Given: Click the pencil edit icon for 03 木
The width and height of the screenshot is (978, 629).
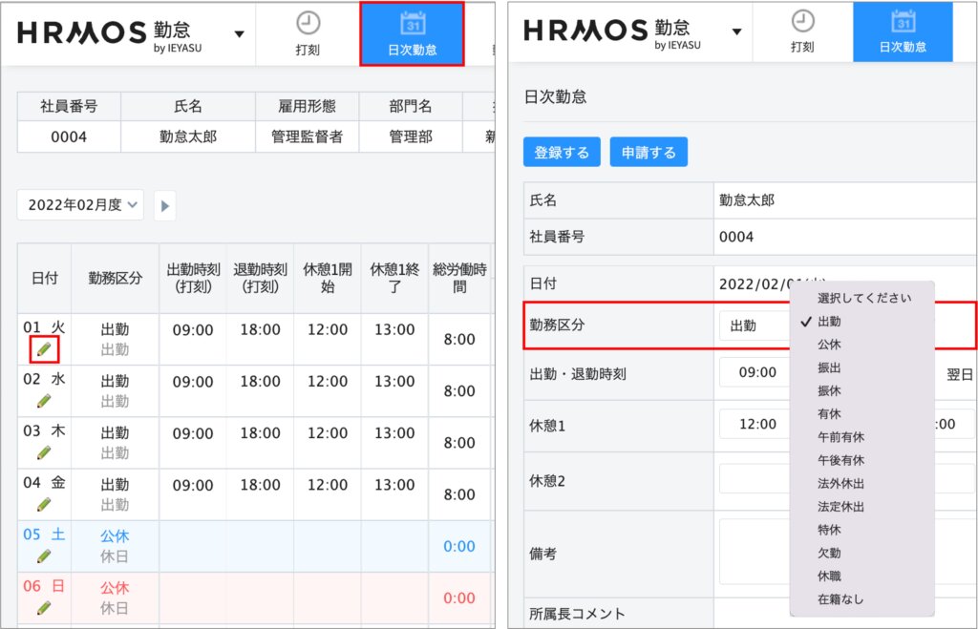Looking at the screenshot, I should pyautogui.click(x=44, y=452).
